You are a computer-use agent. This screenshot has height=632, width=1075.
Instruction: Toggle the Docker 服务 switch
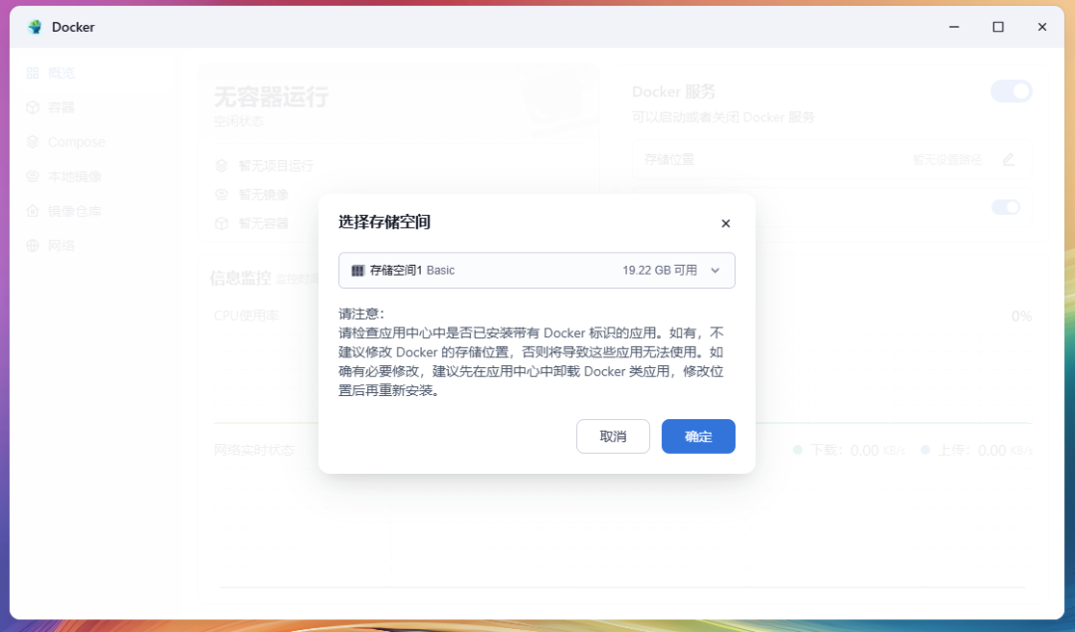(x=1011, y=92)
